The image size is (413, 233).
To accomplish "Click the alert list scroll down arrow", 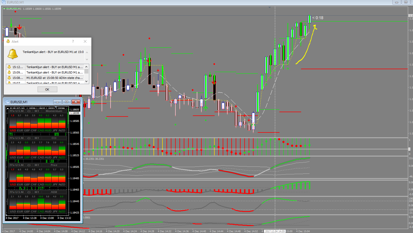I will point(86,81).
